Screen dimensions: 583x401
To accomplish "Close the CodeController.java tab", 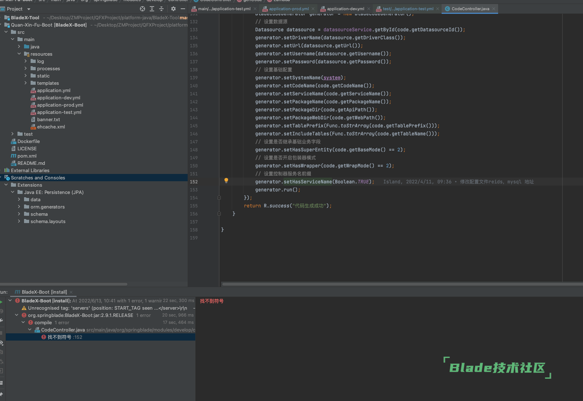I will [494, 9].
